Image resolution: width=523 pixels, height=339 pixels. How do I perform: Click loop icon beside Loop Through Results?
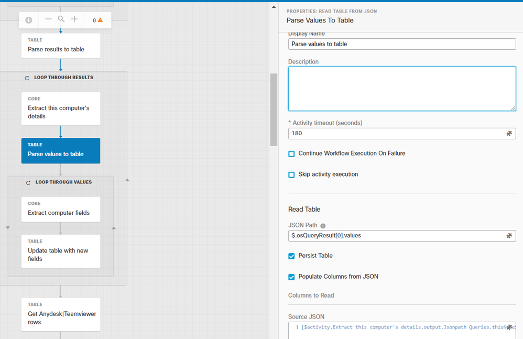pyautogui.click(x=27, y=78)
